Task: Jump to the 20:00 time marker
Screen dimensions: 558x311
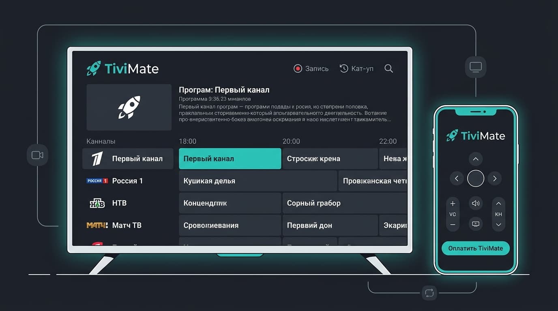Action: [291, 141]
